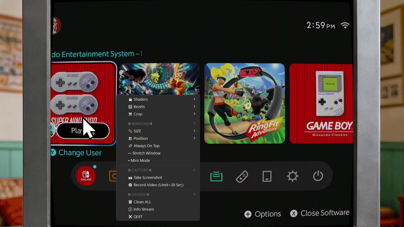The width and height of the screenshot is (404, 227).
Task: Select the Ring Fit Adventure game tile
Action: 244,103
